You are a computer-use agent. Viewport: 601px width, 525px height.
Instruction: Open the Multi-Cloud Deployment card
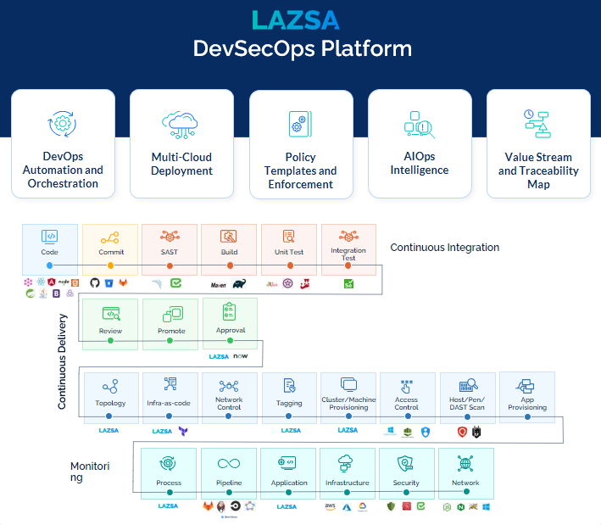181,144
